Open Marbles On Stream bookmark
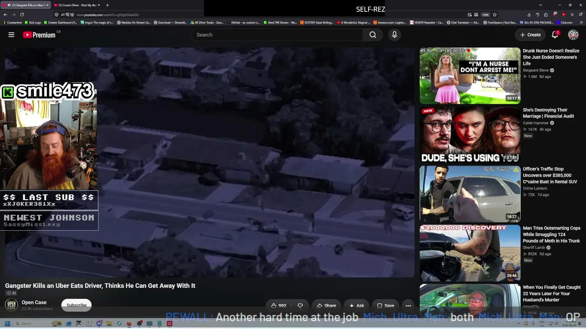 (134, 22)
